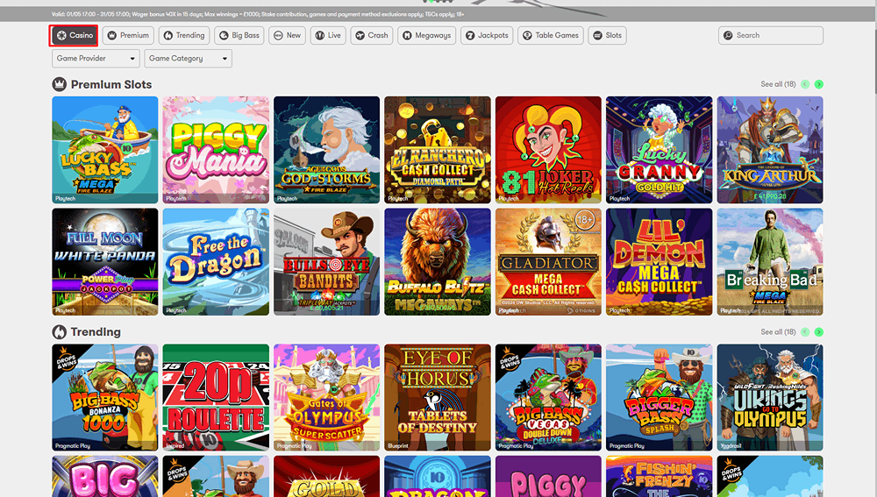The height and width of the screenshot is (497, 877).
Task: Click the Trending flame heading icon
Action: [x=60, y=332]
